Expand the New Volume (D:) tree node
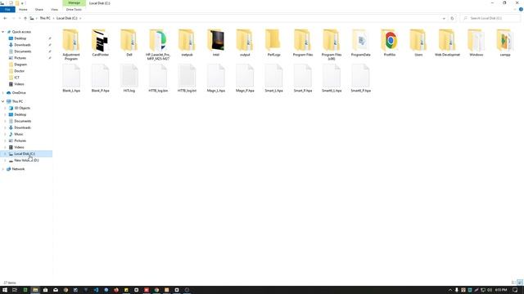The height and width of the screenshot is (294, 524). click(x=6, y=160)
